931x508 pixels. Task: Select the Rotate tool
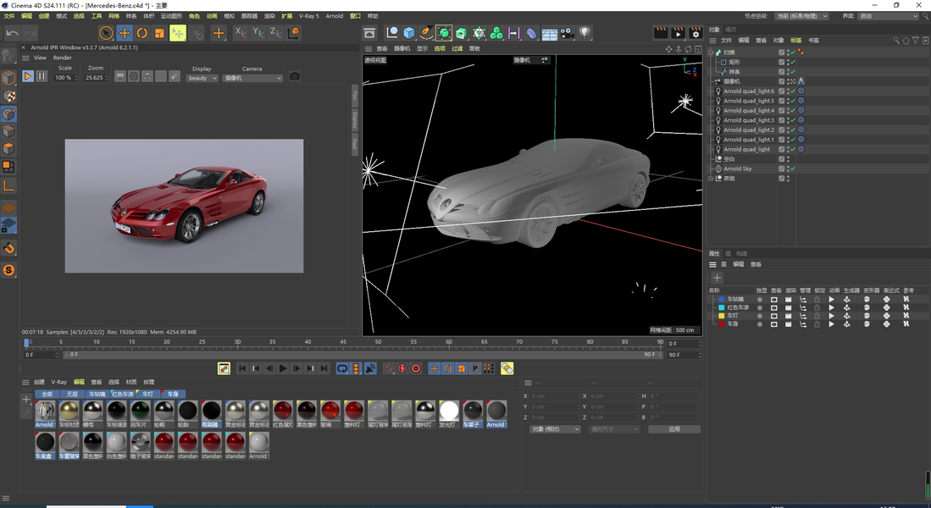[x=142, y=33]
